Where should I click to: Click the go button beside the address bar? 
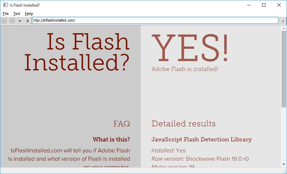[x=283, y=21]
